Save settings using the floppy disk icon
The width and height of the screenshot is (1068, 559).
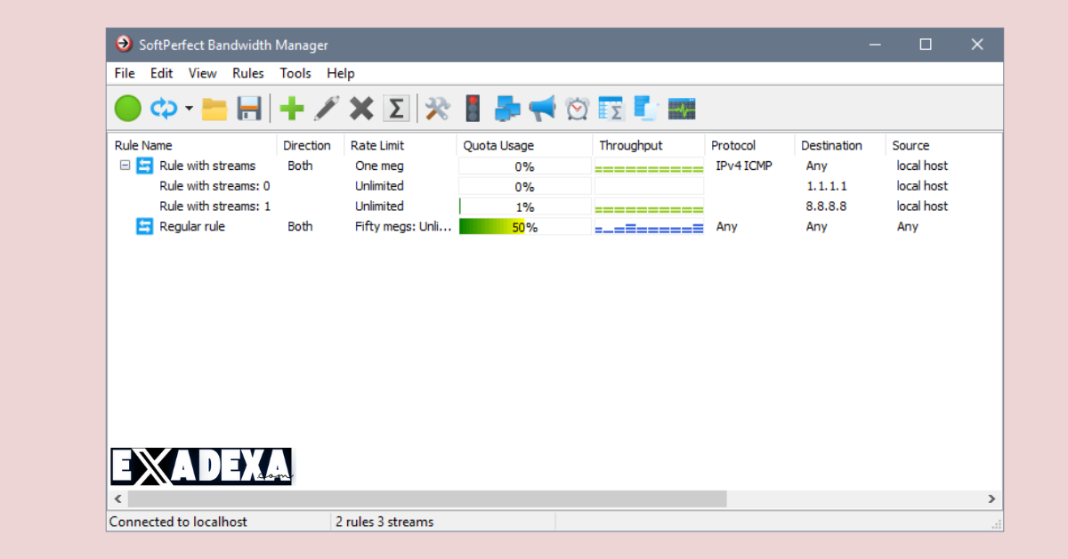[x=249, y=108]
